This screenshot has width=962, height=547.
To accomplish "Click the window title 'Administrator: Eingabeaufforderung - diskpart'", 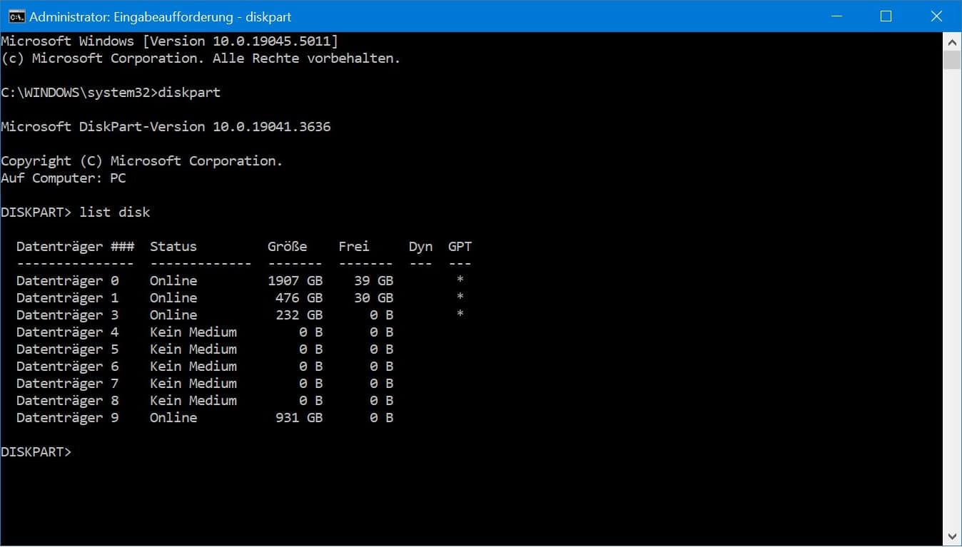I will pyautogui.click(x=160, y=16).
